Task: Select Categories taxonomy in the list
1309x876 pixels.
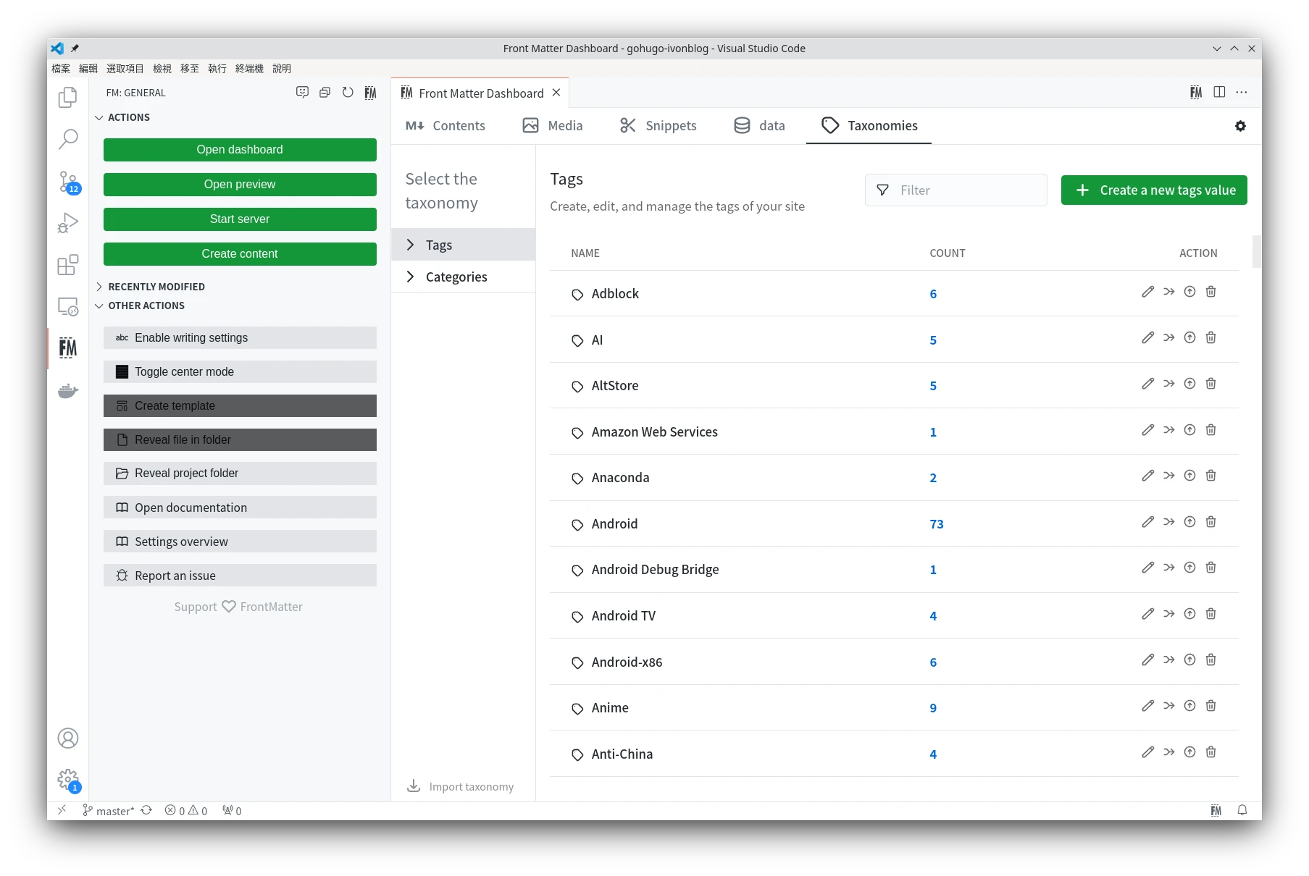Action: tap(456, 277)
